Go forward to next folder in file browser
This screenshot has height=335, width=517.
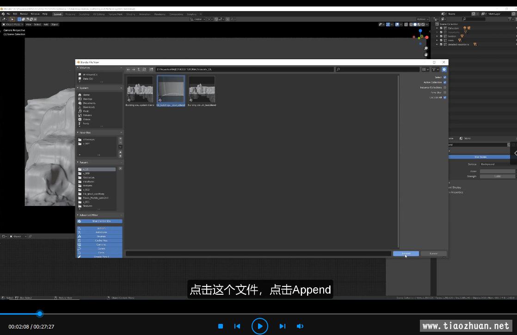pyautogui.click(x=134, y=69)
